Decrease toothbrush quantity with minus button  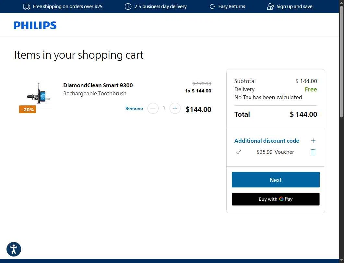(x=153, y=108)
